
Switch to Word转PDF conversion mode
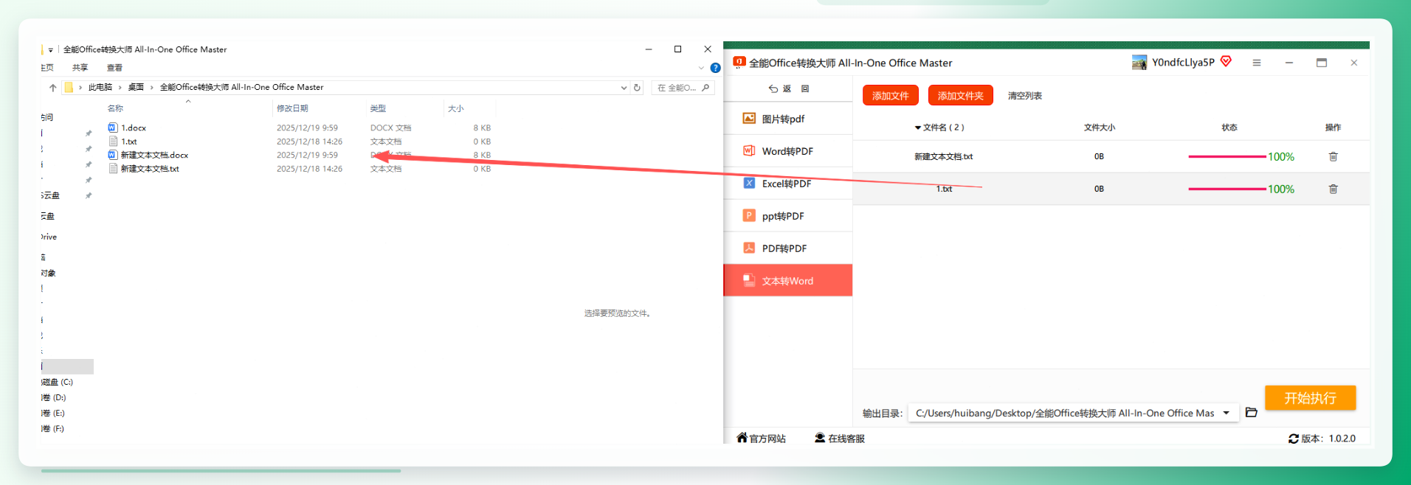[787, 151]
